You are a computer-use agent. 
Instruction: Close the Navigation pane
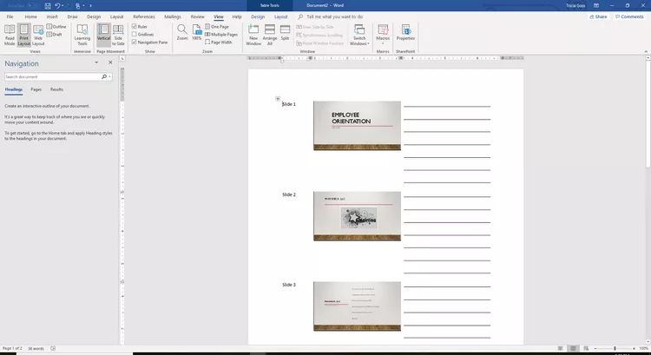[x=110, y=62]
